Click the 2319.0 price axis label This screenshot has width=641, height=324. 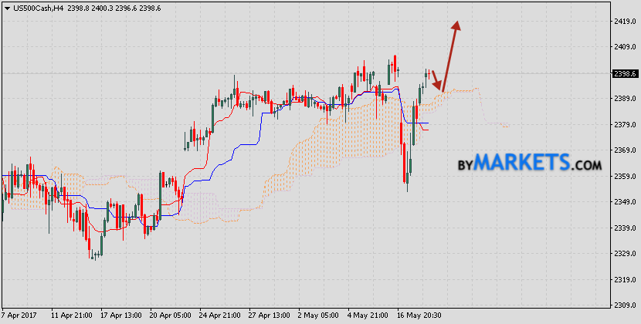coord(624,279)
